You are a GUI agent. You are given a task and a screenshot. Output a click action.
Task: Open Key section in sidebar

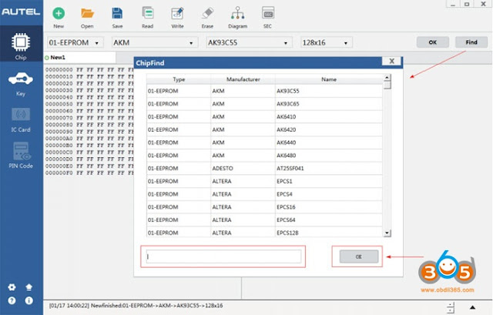tap(21, 84)
